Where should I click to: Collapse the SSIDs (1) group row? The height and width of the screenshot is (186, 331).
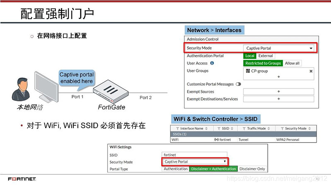tap(243, 134)
